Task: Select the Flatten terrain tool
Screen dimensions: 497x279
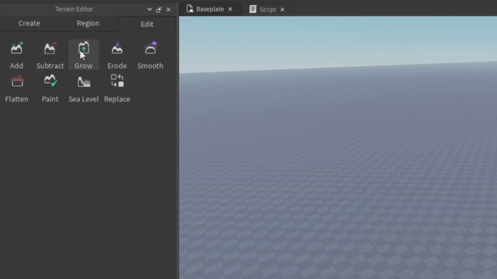Action: pos(17,89)
